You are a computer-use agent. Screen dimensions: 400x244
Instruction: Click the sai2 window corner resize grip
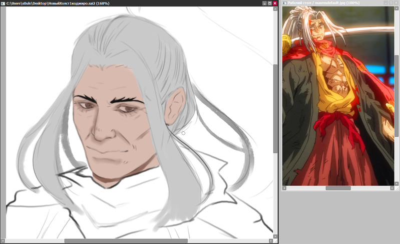tap(276, 241)
